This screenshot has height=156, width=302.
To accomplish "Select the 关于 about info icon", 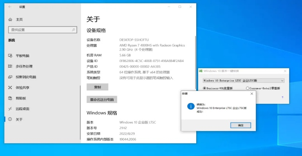I will (10, 119).
